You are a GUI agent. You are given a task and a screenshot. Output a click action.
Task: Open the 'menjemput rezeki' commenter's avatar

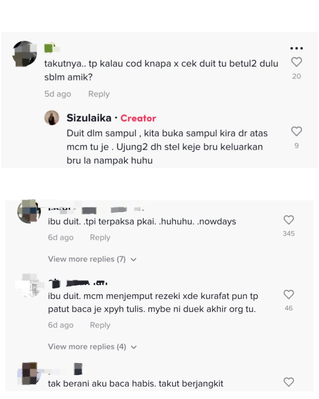(x=29, y=285)
